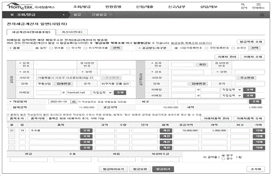The width and height of the screenshot is (272, 176).
Task: Switch to the 계산서(면세) tab
Action: click(x=72, y=32)
